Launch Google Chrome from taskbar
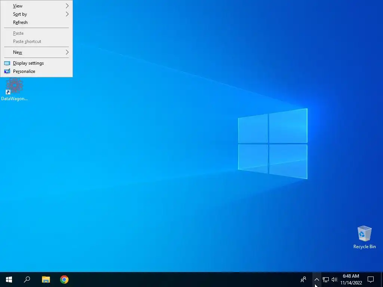 click(x=64, y=280)
